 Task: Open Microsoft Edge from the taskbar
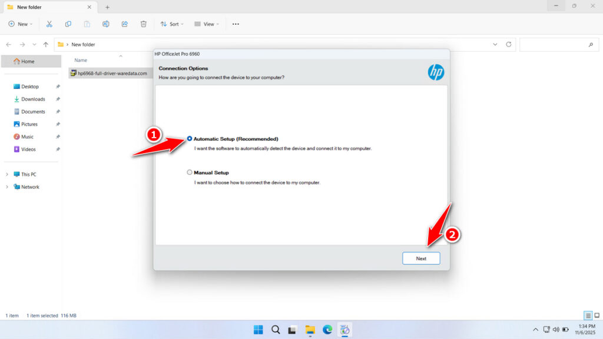coord(327,330)
